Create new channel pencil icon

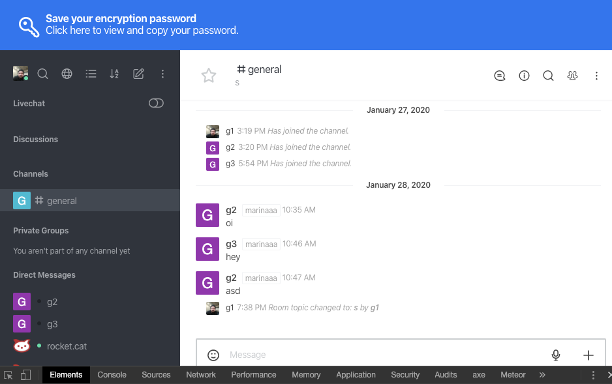click(138, 74)
